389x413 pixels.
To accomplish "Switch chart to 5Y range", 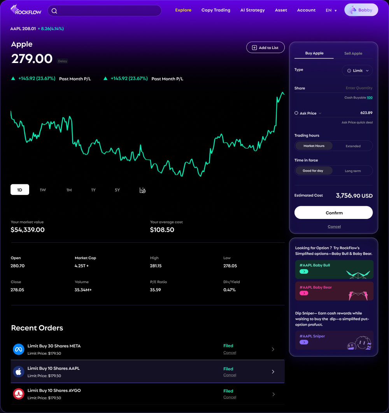I will click(x=117, y=190).
